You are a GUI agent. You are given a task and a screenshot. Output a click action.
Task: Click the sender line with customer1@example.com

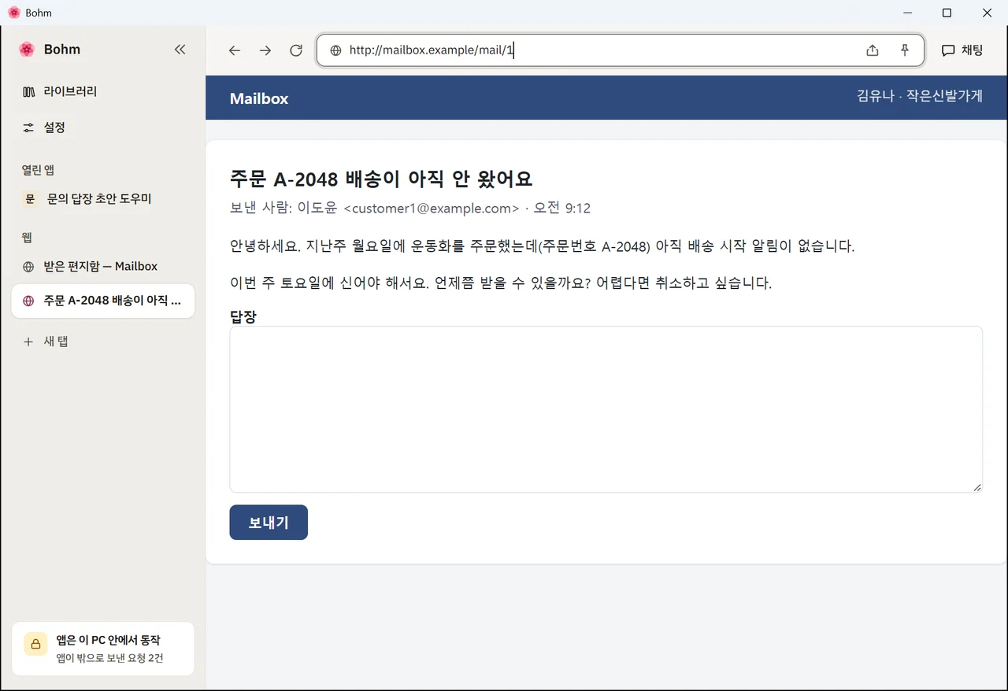tap(410, 209)
